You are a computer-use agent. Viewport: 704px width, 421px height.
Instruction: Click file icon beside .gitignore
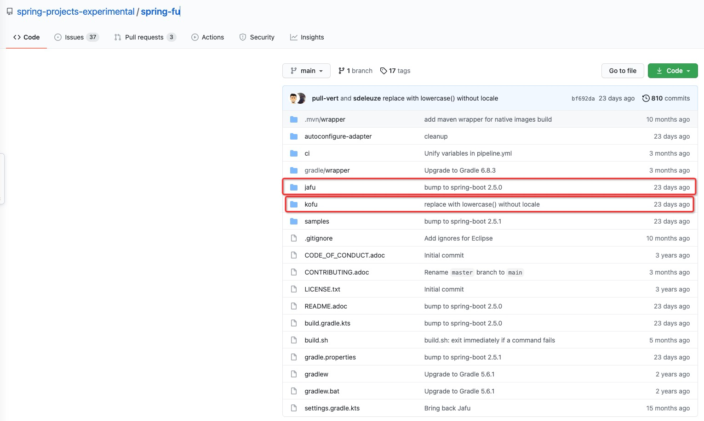click(x=294, y=238)
